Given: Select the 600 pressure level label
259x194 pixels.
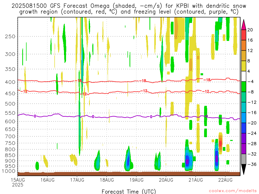Looking at the screenshot, I should pyautogui.click(x=10, y=122).
